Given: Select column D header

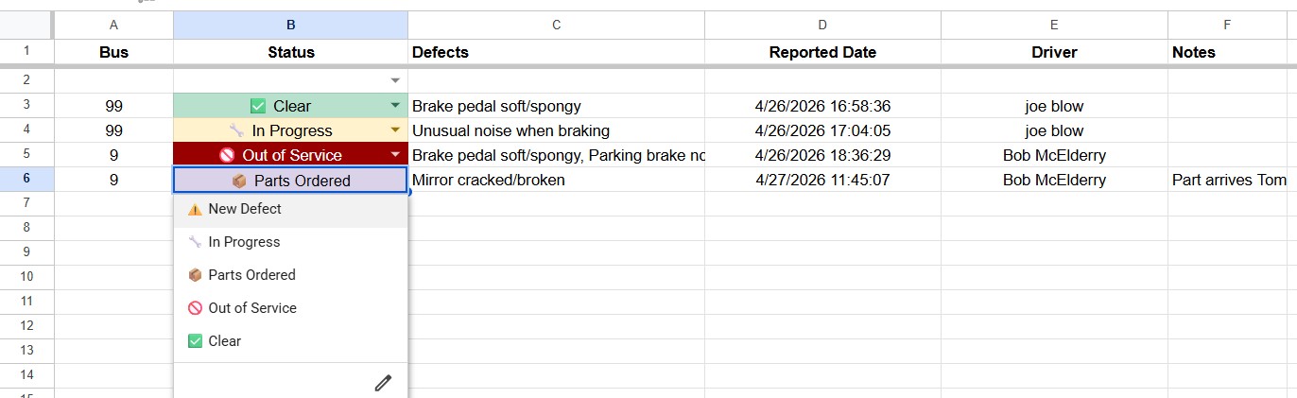Looking at the screenshot, I should coord(822,26).
